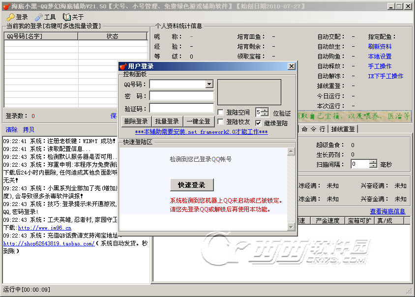415x297 pixels.
Task: Click the wrench icon beside 工具
Action: point(39,17)
